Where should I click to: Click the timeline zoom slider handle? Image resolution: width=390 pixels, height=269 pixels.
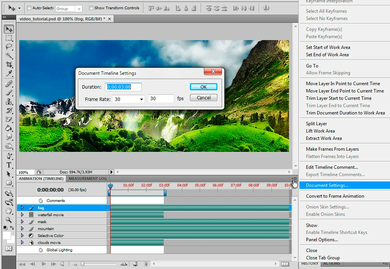[x=82, y=264]
